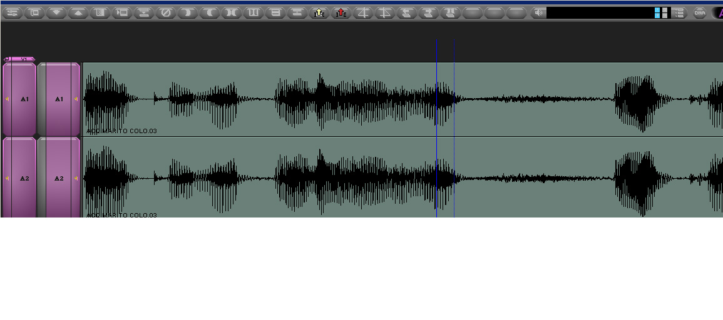Click the down-arrow triangle toolbar button
Screen dimensions: 723x320
(56, 12)
